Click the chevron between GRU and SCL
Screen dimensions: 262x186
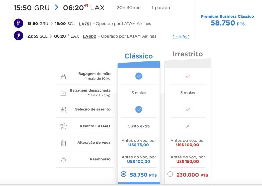tap(51, 24)
